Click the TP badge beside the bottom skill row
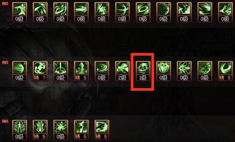235x142 pixels. tap(5, 121)
